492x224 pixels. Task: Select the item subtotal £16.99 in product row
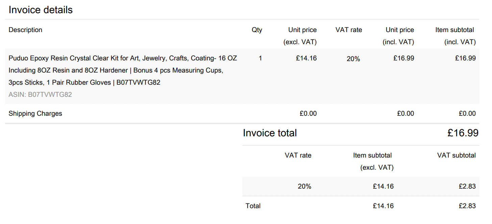point(465,58)
